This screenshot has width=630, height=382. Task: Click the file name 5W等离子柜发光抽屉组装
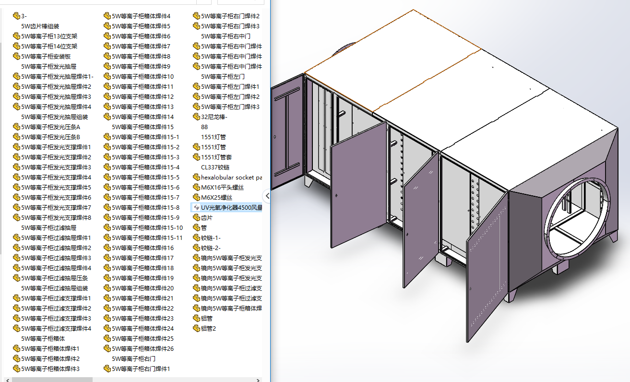pos(55,117)
